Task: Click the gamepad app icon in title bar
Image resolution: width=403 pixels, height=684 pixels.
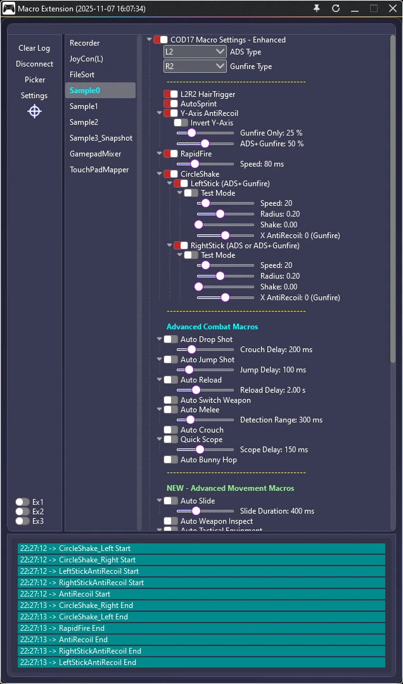Action: pyautogui.click(x=9, y=9)
